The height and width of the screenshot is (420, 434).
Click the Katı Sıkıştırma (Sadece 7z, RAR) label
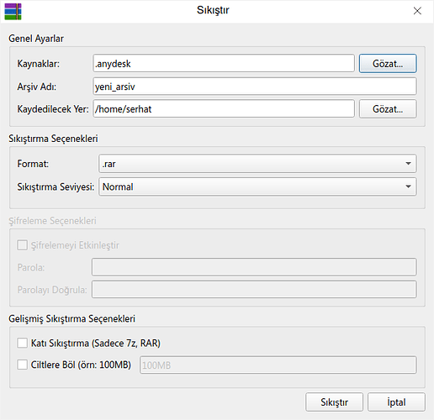(96, 344)
